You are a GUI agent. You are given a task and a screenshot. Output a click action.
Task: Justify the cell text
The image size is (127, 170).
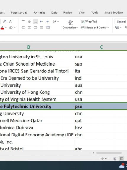[42, 28]
